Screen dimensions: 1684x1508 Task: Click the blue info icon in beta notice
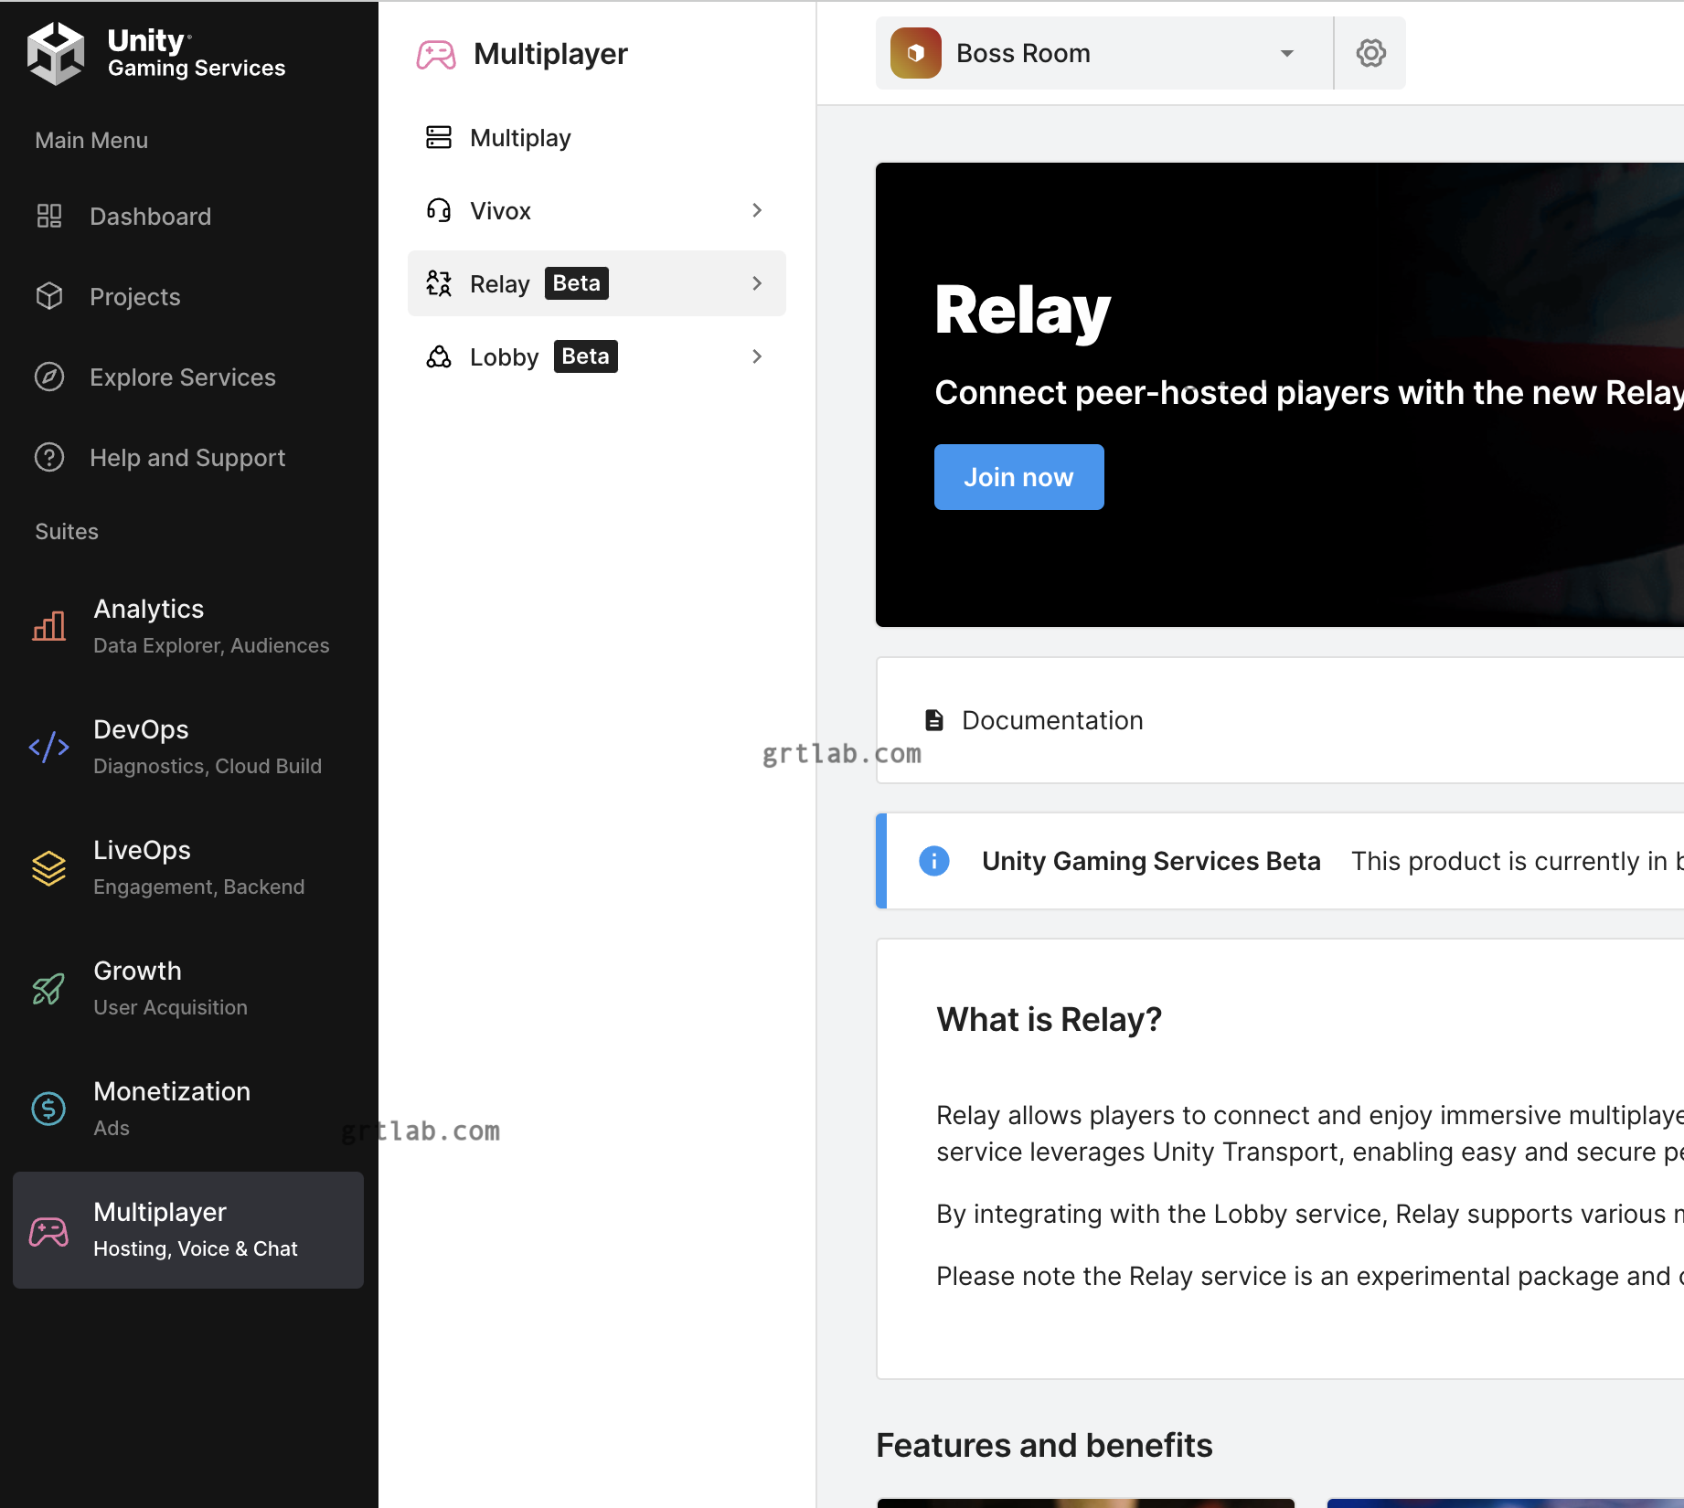933,861
